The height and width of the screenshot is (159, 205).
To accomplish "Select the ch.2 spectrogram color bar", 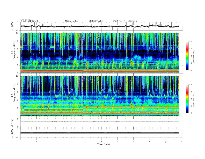I will (187, 99).
